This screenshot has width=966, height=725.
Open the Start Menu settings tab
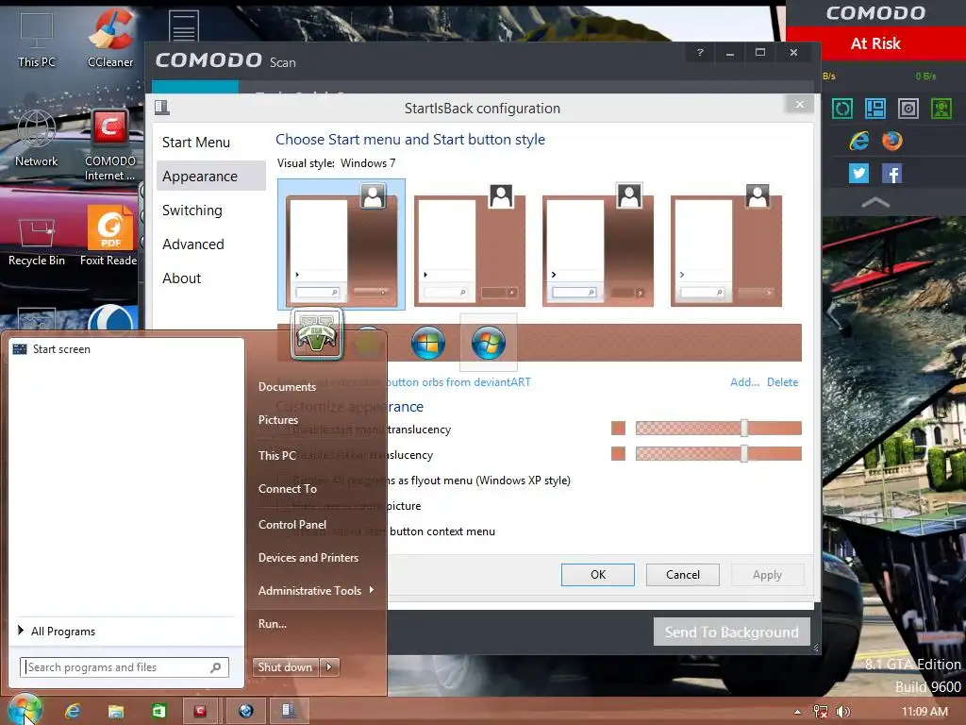196,143
